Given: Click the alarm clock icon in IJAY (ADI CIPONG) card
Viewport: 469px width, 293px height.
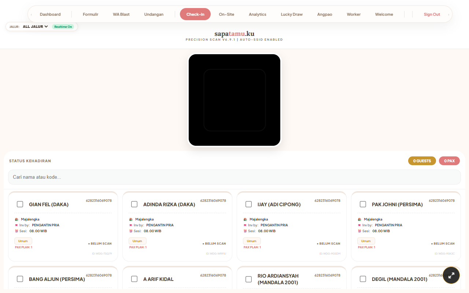Looking at the screenshot, I should pos(245,231).
